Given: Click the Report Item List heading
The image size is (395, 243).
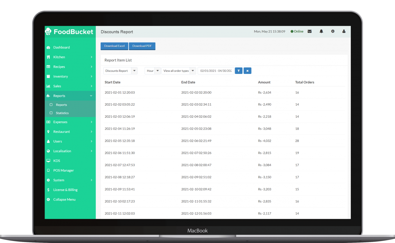Looking at the screenshot, I should click(118, 60).
